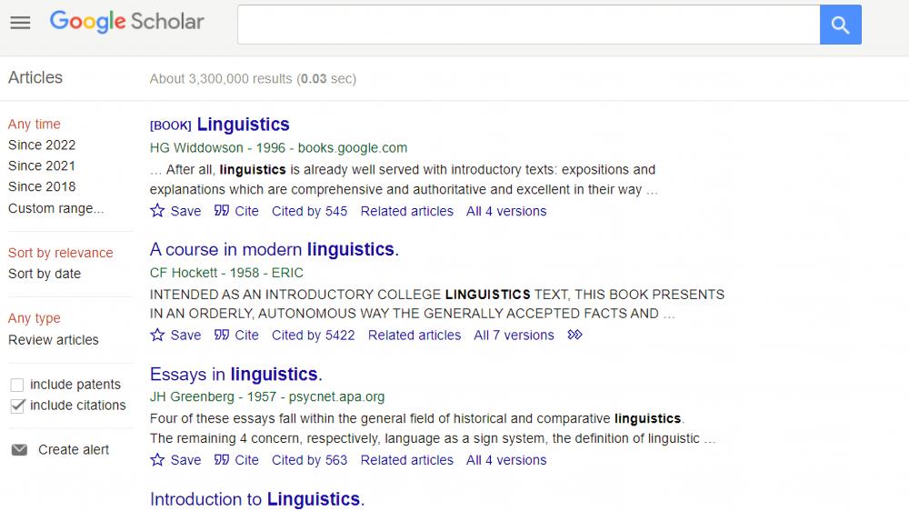Select Sort by date option
The image size is (909, 511).
45,274
